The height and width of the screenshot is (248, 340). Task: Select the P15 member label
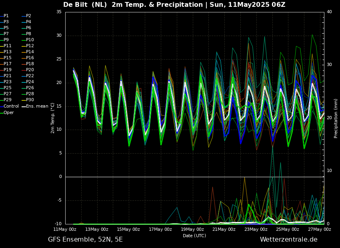pyautogui.click(x=7, y=58)
